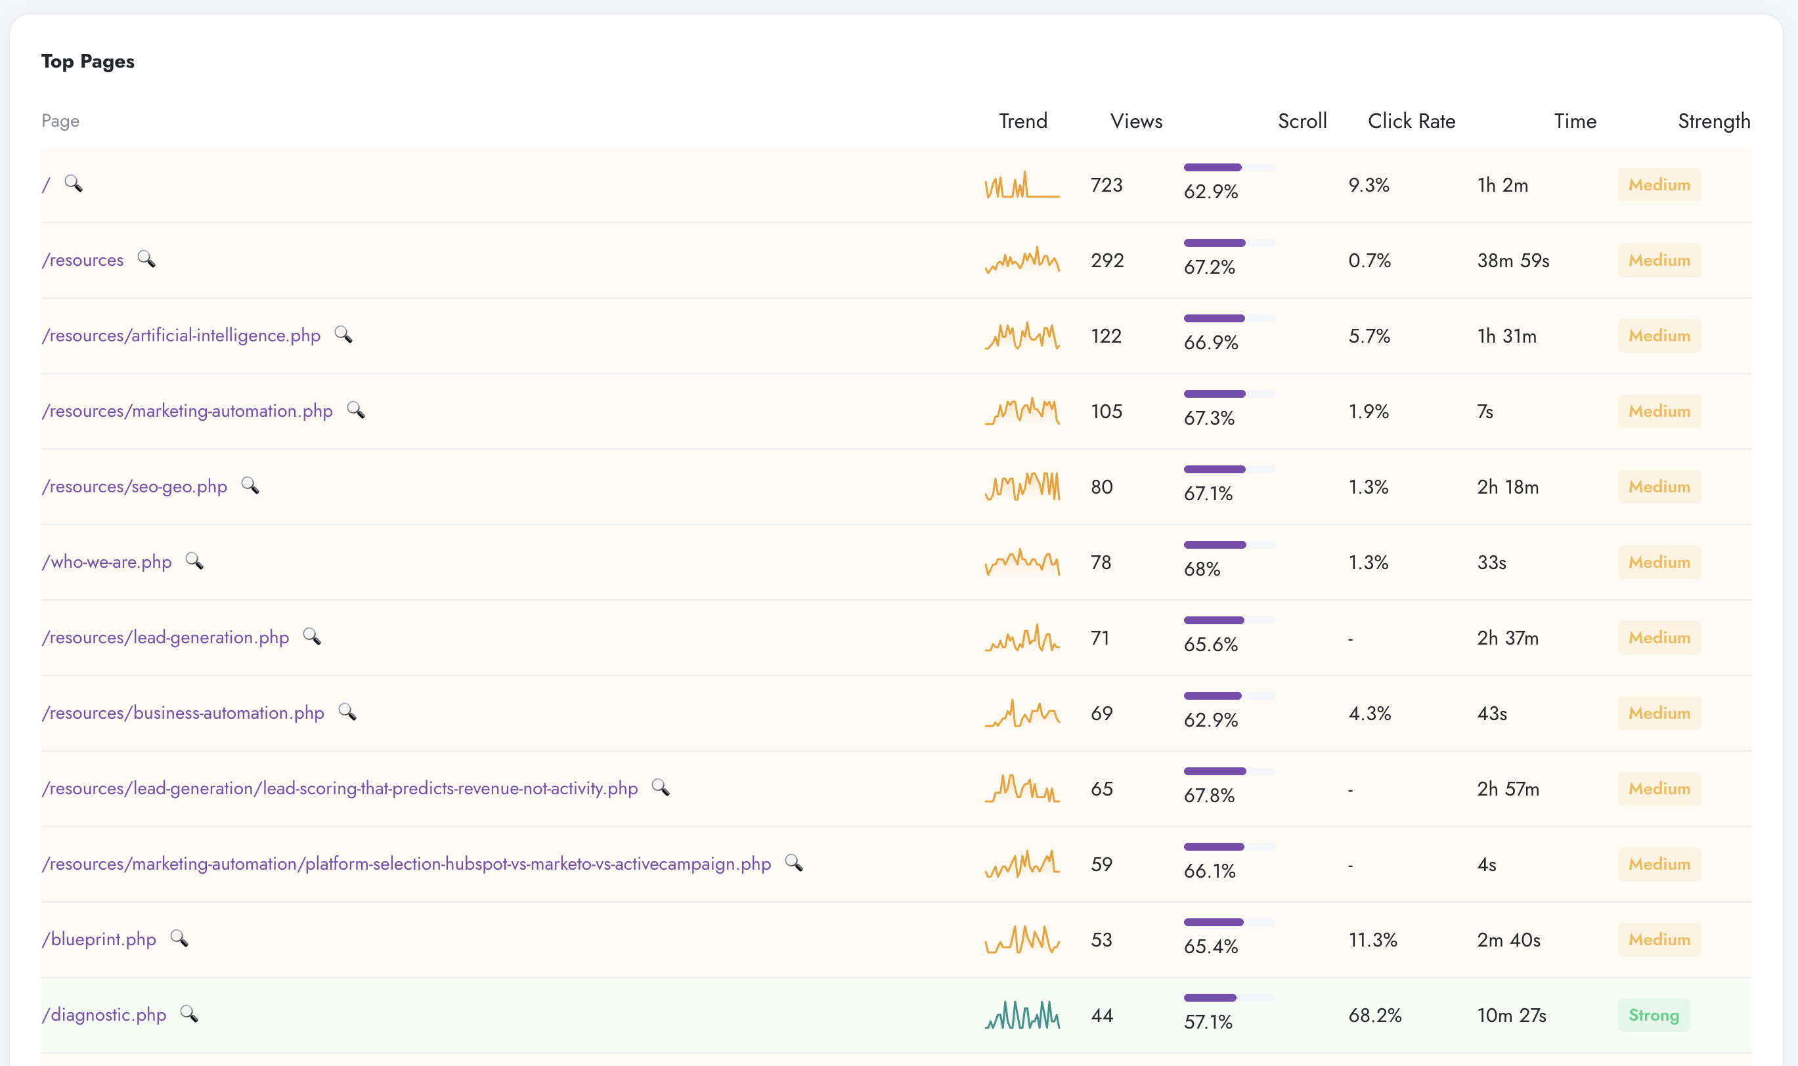Inspect business-automation.php with its magnifier
The image size is (1798, 1066).
(348, 711)
